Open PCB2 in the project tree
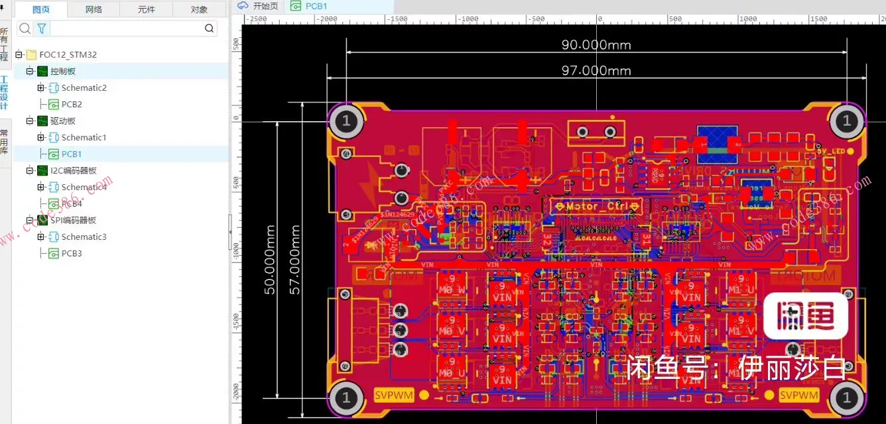 click(x=72, y=104)
